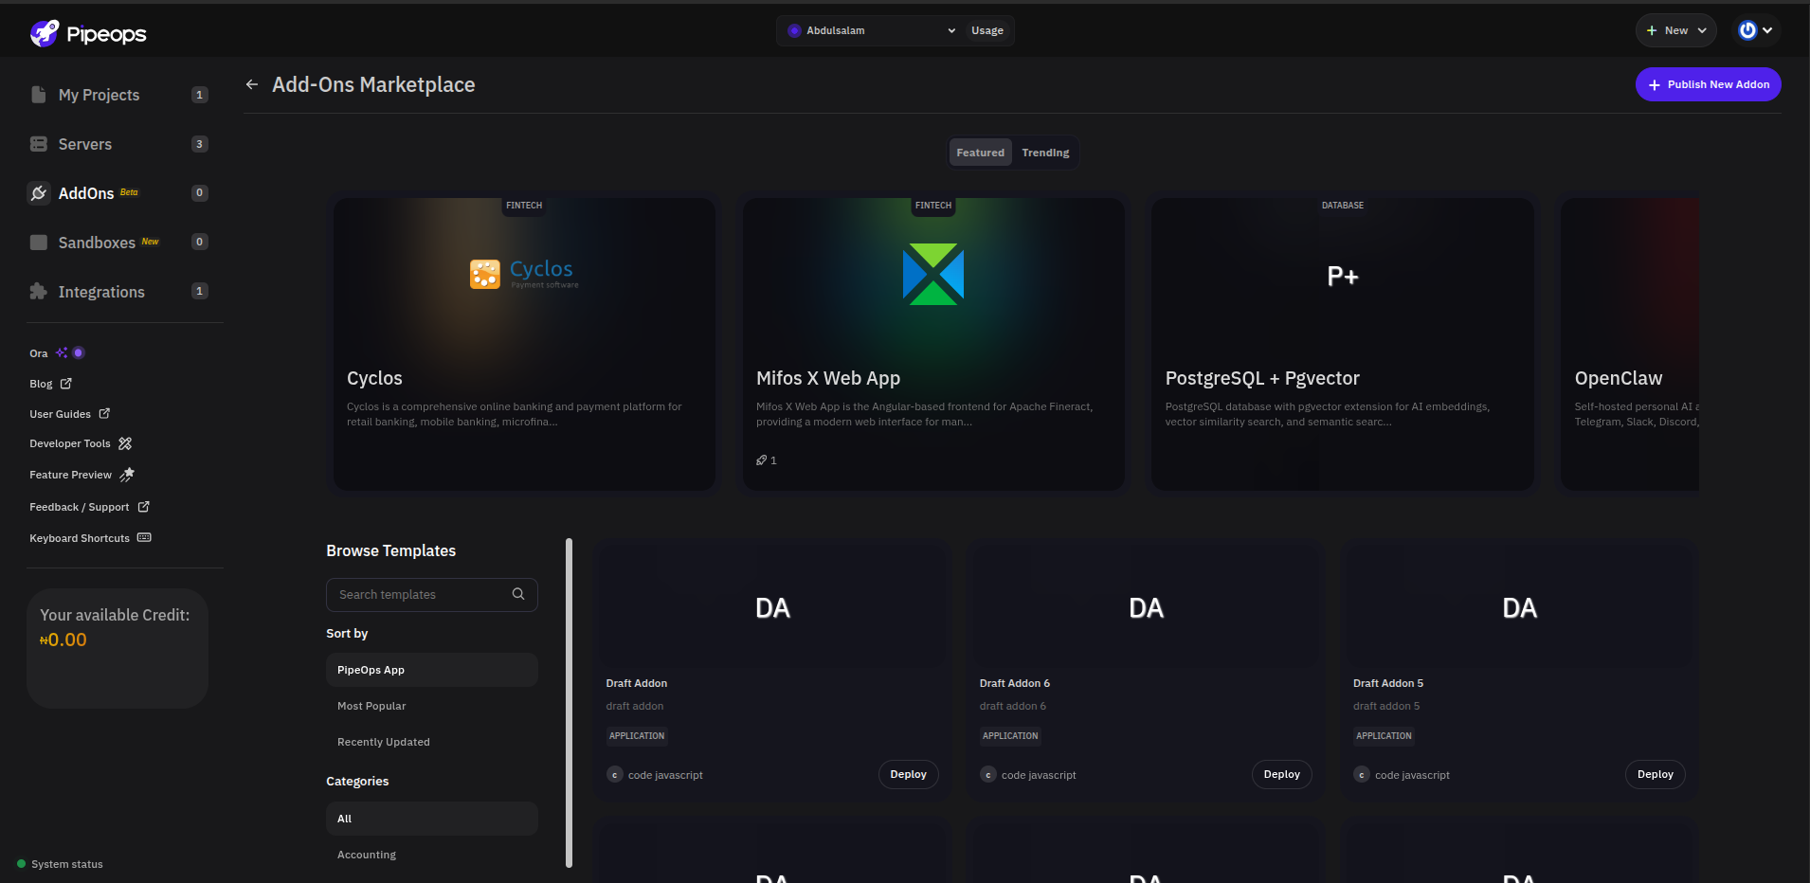This screenshot has width=1810, height=883.
Task: Open My Projects in sidebar
Action: pyautogui.click(x=119, y=95)
